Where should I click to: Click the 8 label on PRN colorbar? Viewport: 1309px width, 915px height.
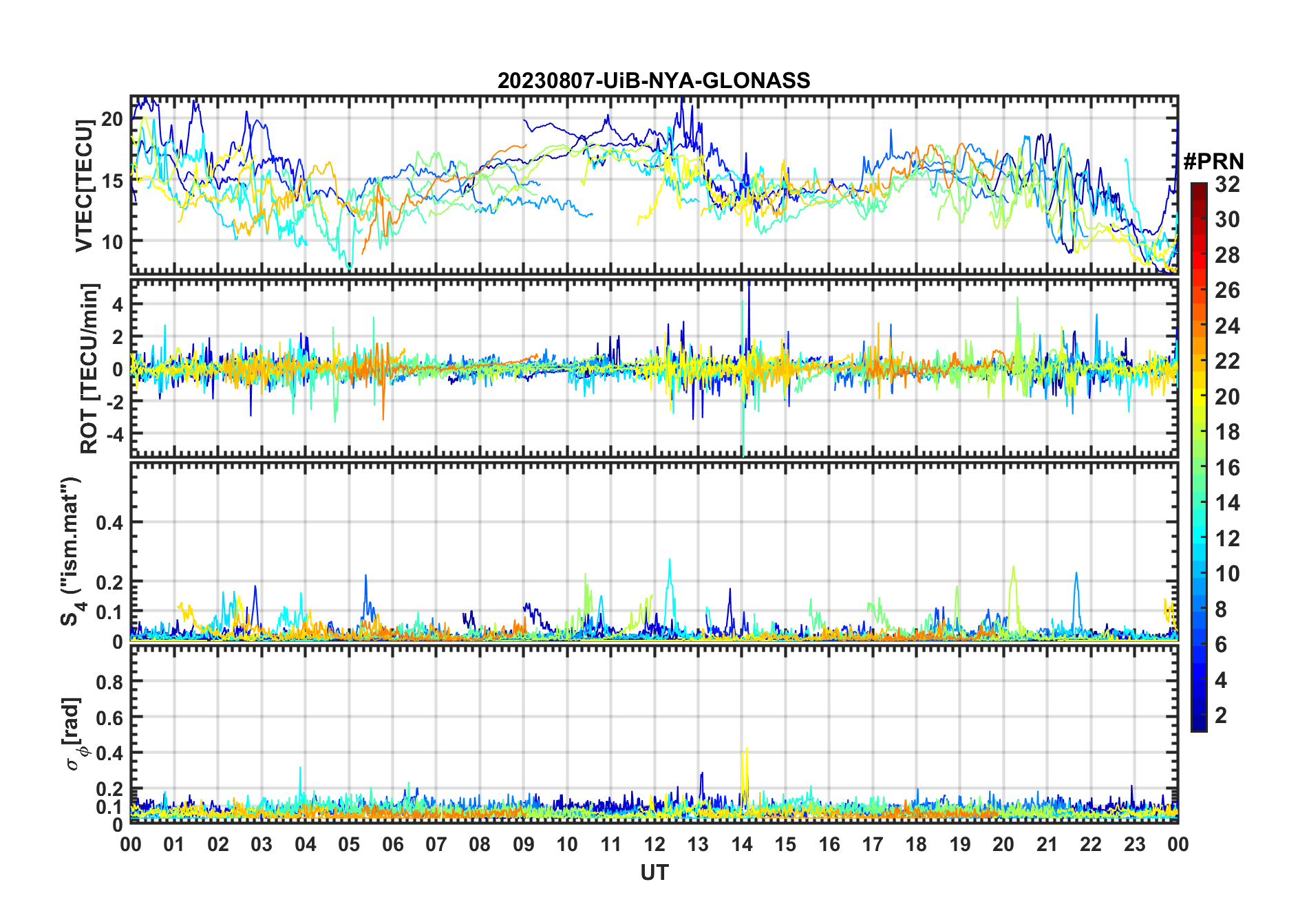click(x=1221, y=610)
